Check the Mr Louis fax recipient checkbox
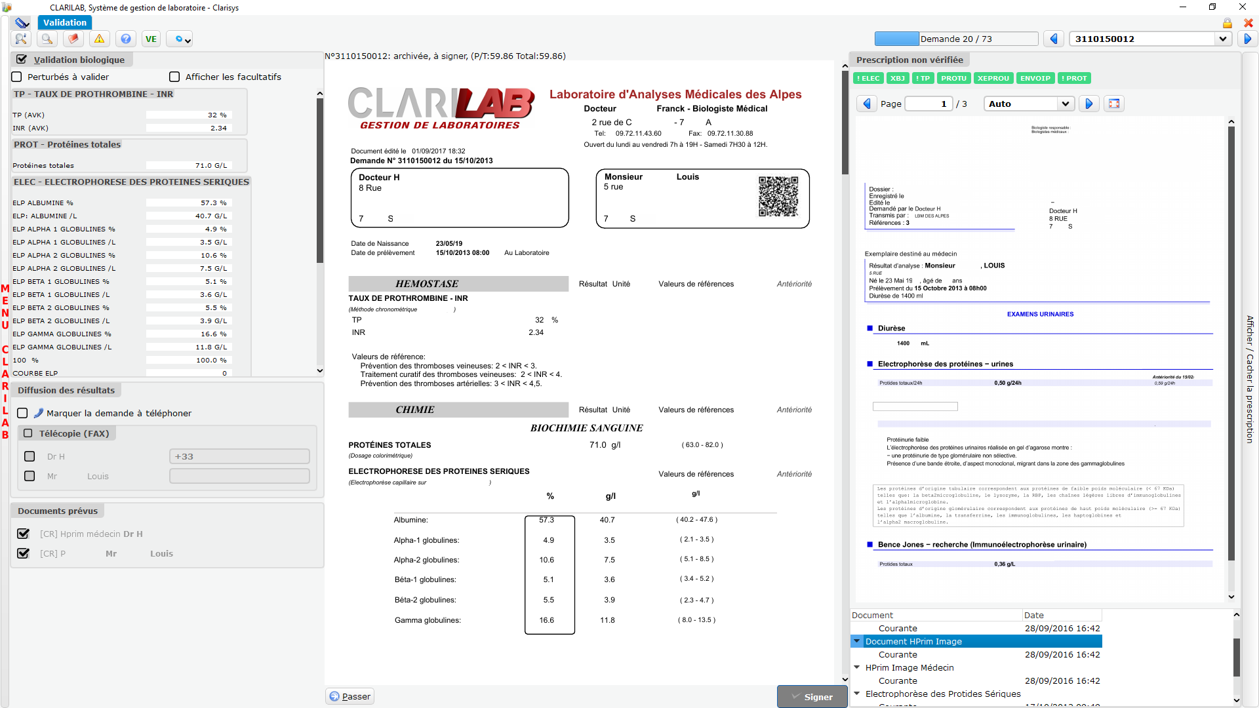1259x708 pixels. coord(30,476)
